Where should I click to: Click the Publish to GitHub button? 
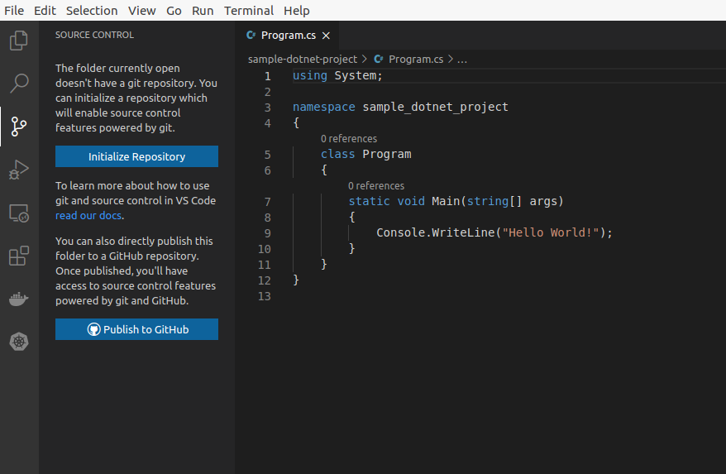[x=136, y=329]
